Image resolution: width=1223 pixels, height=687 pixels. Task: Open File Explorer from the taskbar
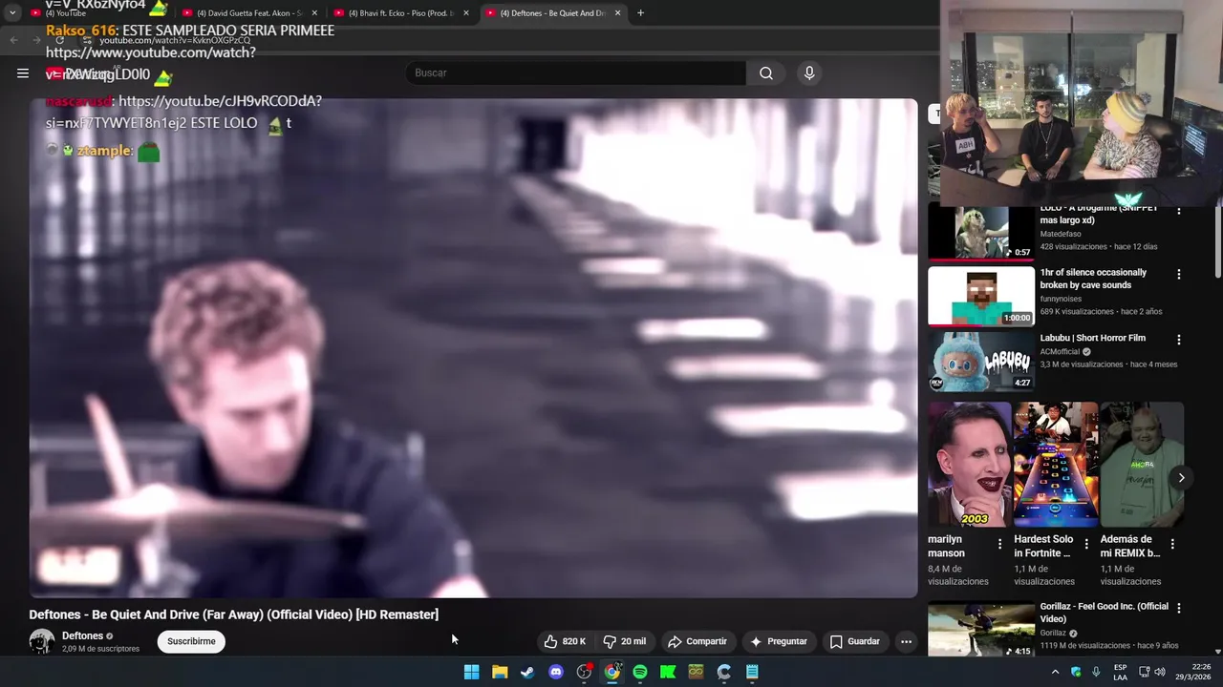tap(500, 672)
